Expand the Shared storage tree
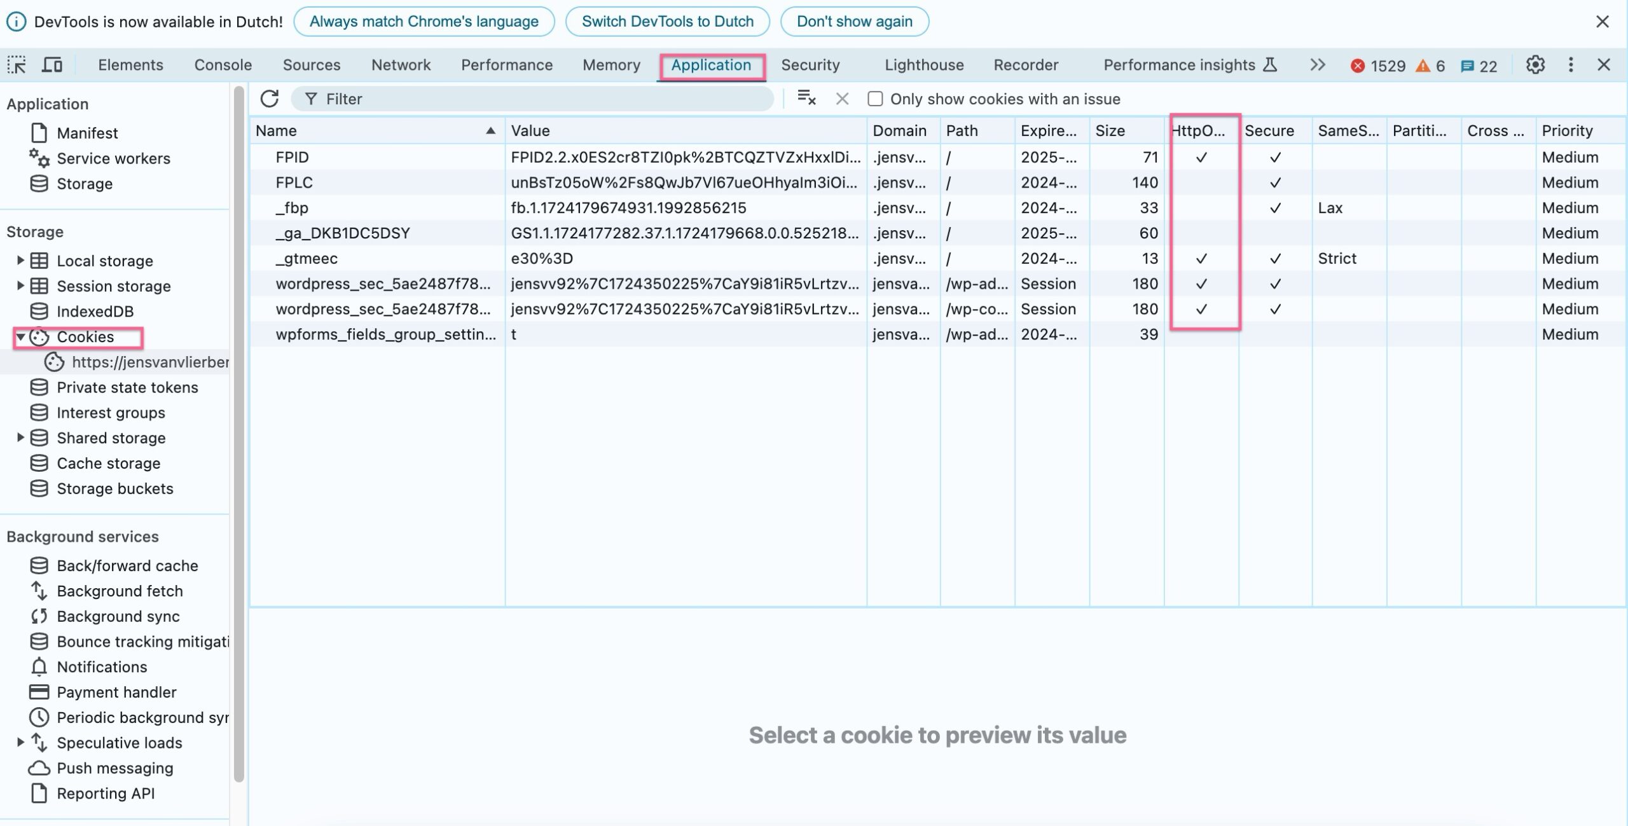This screenshot has width=1628, height=826. point(20,437)
